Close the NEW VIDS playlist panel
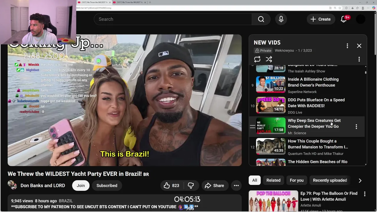The width and height of the screenshot is (377, 212). (x=359, y=46)
